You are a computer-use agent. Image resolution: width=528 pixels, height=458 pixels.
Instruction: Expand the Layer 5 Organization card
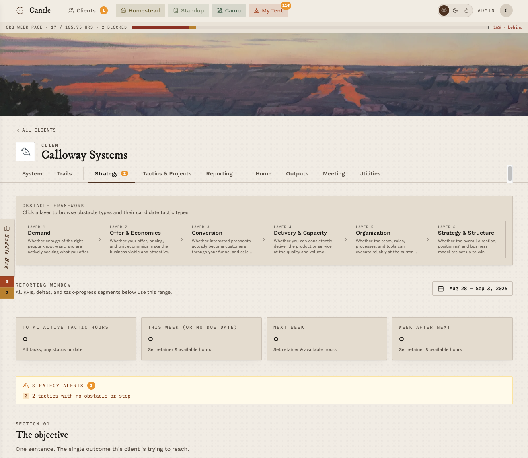click(x=387, y=239)
